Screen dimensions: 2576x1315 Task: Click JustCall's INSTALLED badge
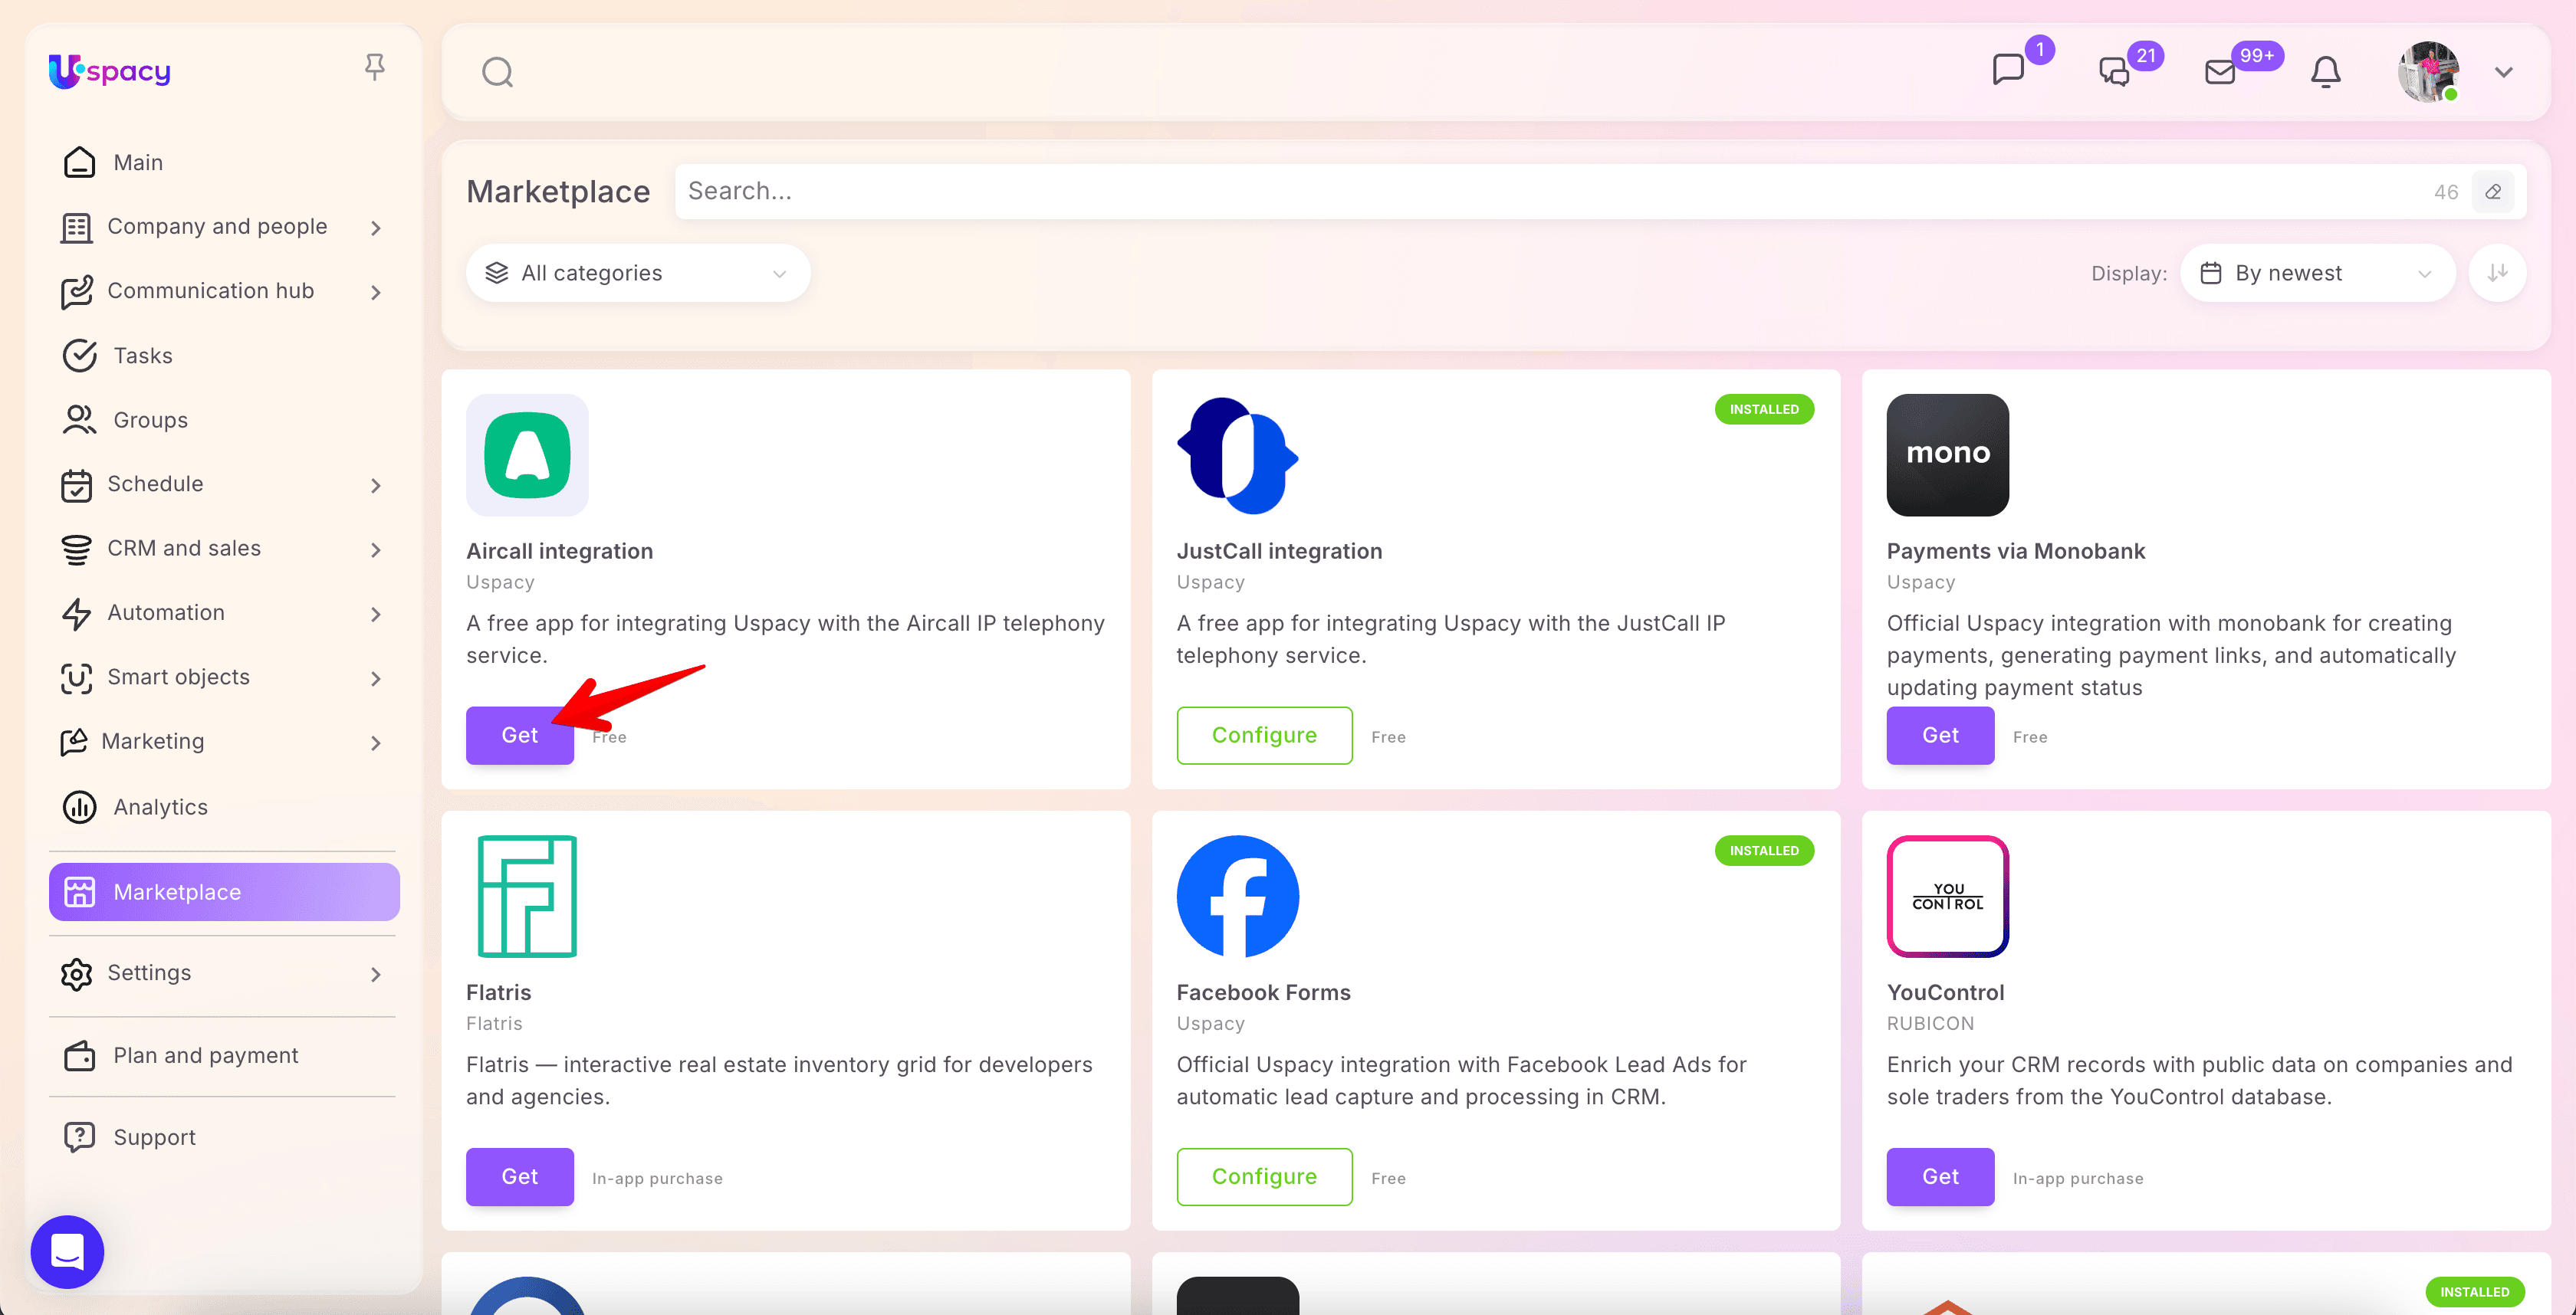pyautogui.click(x=1764, y=410)
